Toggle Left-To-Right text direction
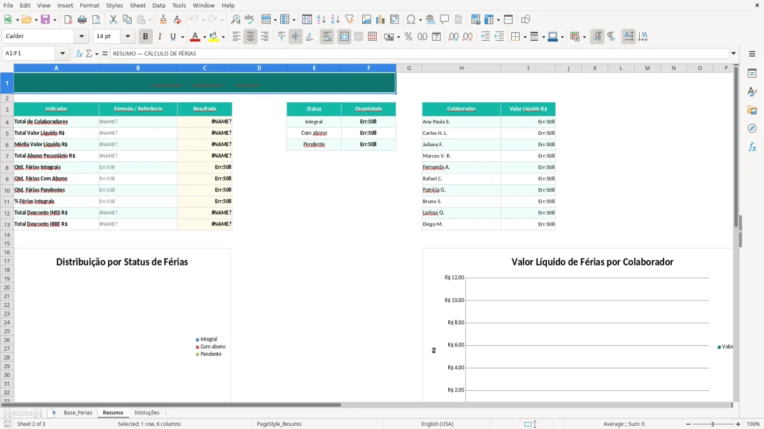The width and height of the screenshot is (764, 429). (597, 37)
